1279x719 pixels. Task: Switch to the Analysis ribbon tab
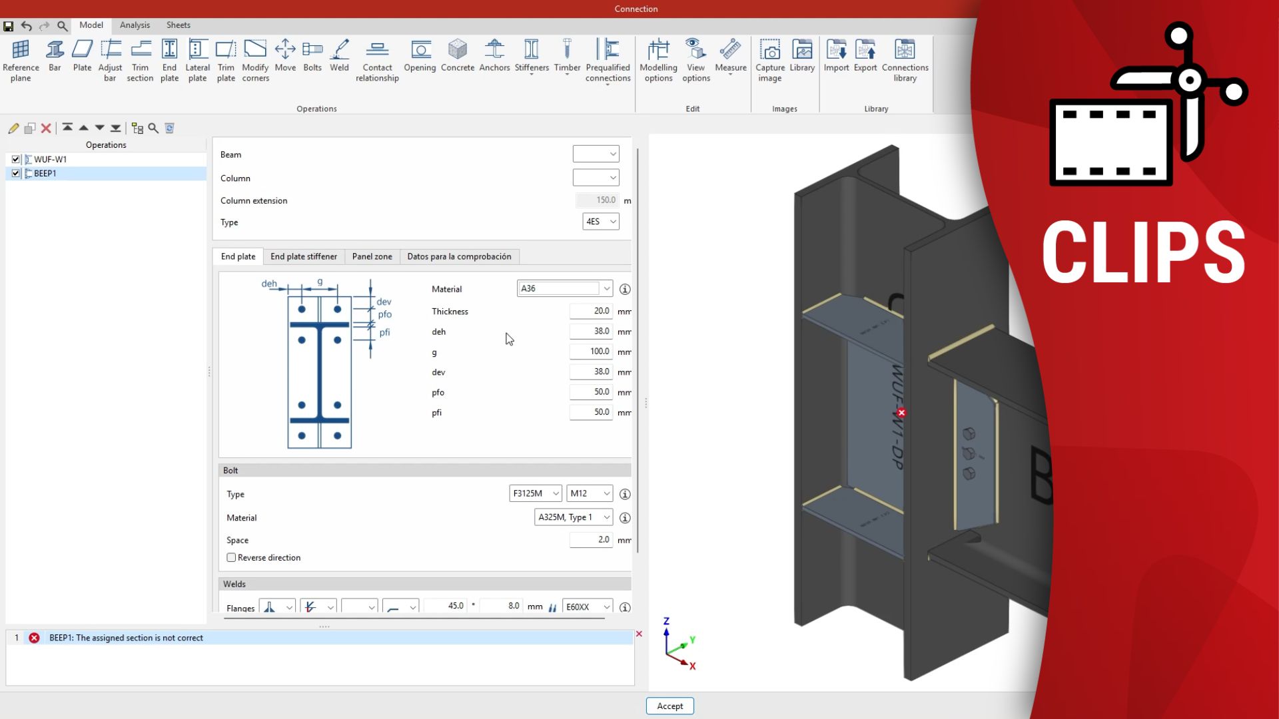point(135,25)
